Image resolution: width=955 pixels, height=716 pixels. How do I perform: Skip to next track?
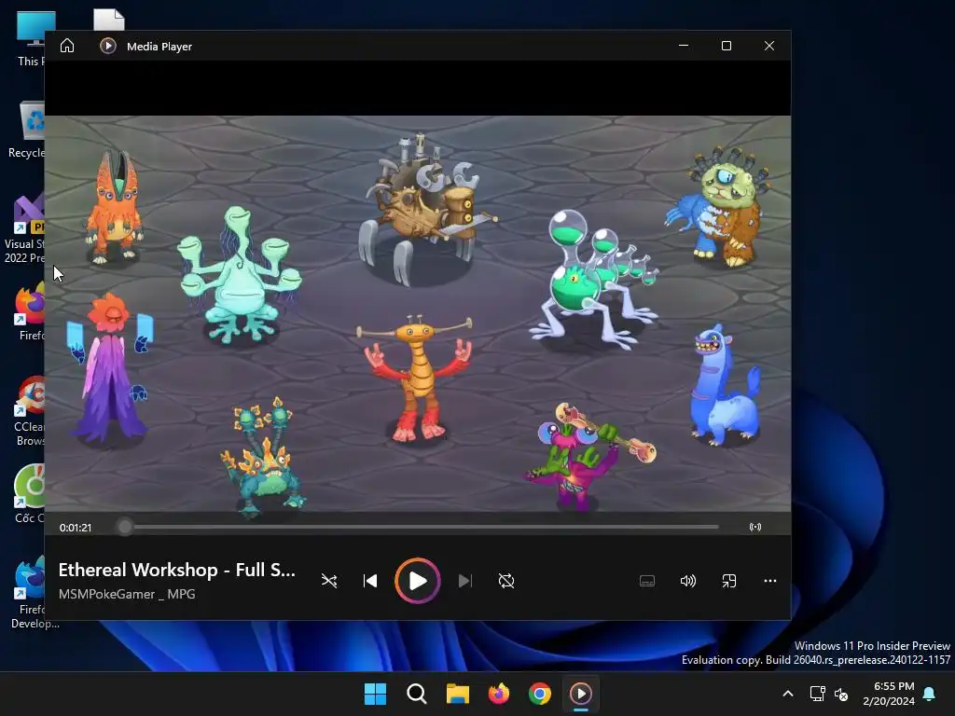point(464,581)
